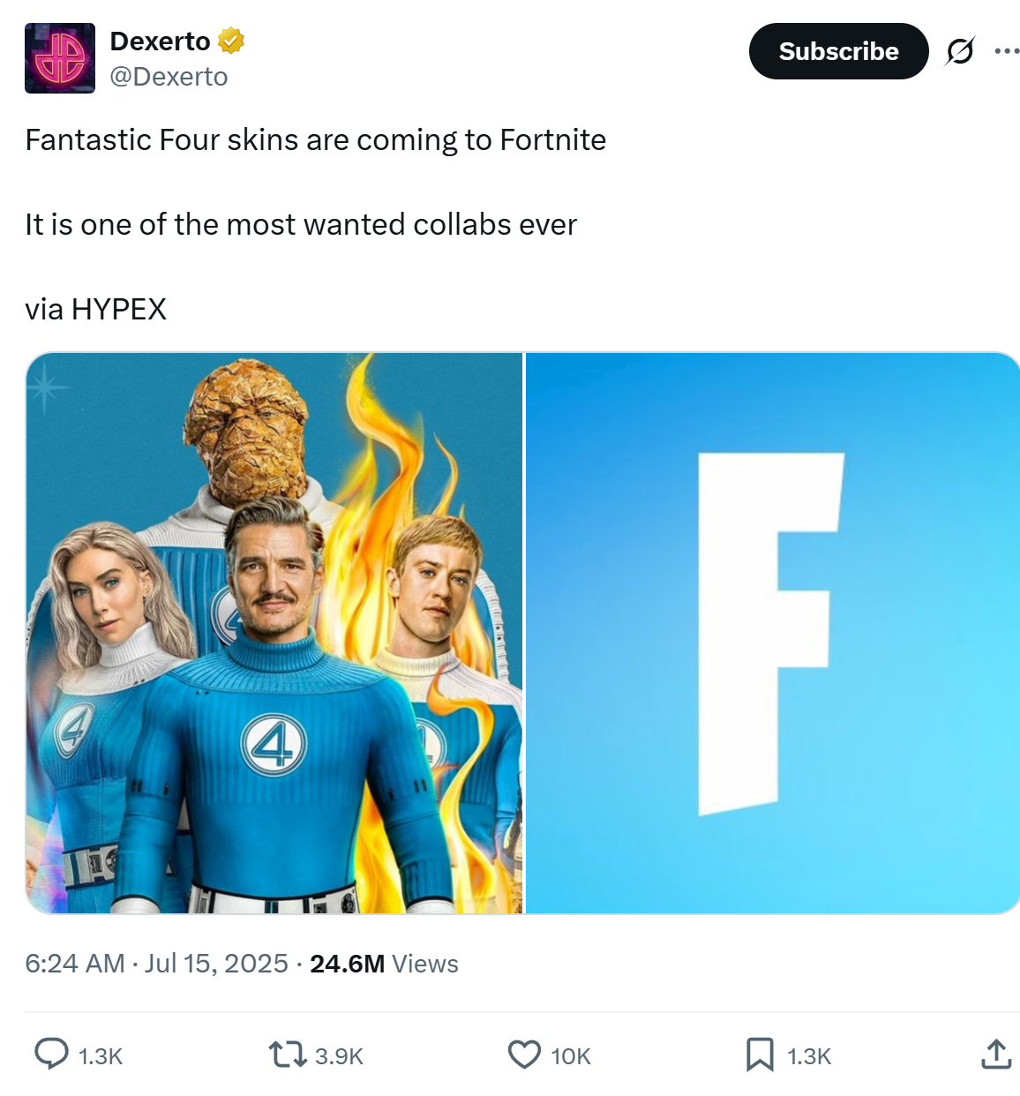1020x1096 pixels.
Task: Subscribe to Dexerto
Action: click(x=838, y=51)
